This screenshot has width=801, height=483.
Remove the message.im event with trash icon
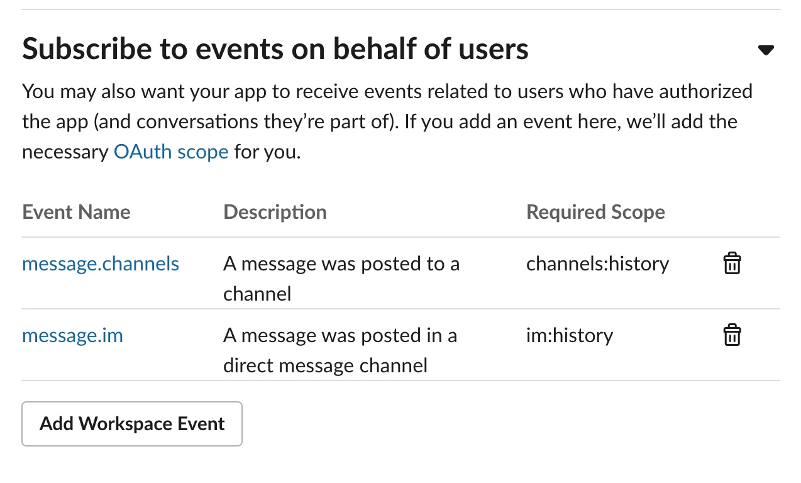[x=732, y=336]
